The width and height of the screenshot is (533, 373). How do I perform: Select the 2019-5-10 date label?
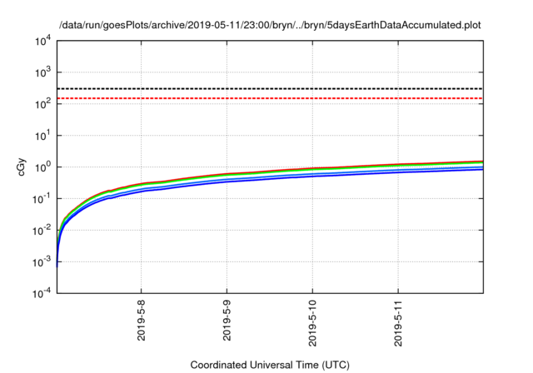[313, 323]
